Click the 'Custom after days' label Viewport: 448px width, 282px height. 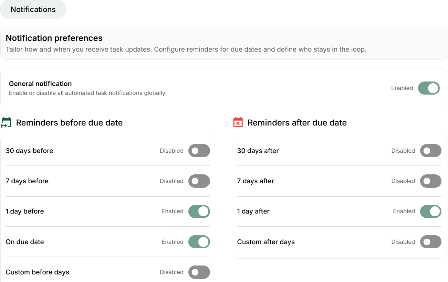coord(266,242)
